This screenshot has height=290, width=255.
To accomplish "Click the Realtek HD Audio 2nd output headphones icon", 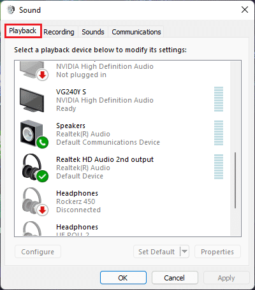I will 33,167.
